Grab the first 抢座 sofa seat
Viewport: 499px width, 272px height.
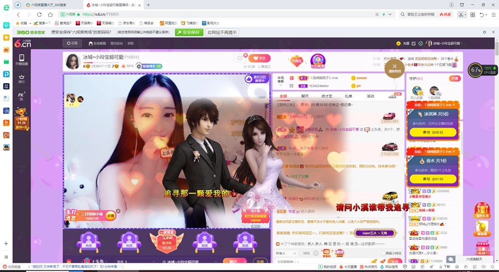tap(89, 242)
